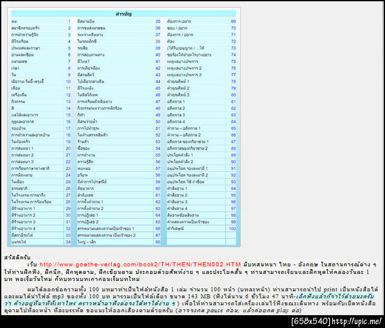Select the ที่สนามบิน lesson title
Viewport: 385px width, 328px height.
click(x=86, y=21)
